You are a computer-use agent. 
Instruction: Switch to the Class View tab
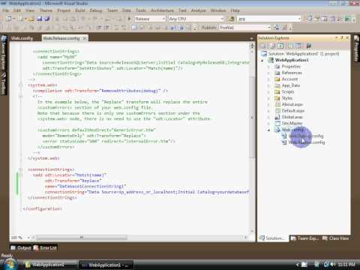[335, 238]
